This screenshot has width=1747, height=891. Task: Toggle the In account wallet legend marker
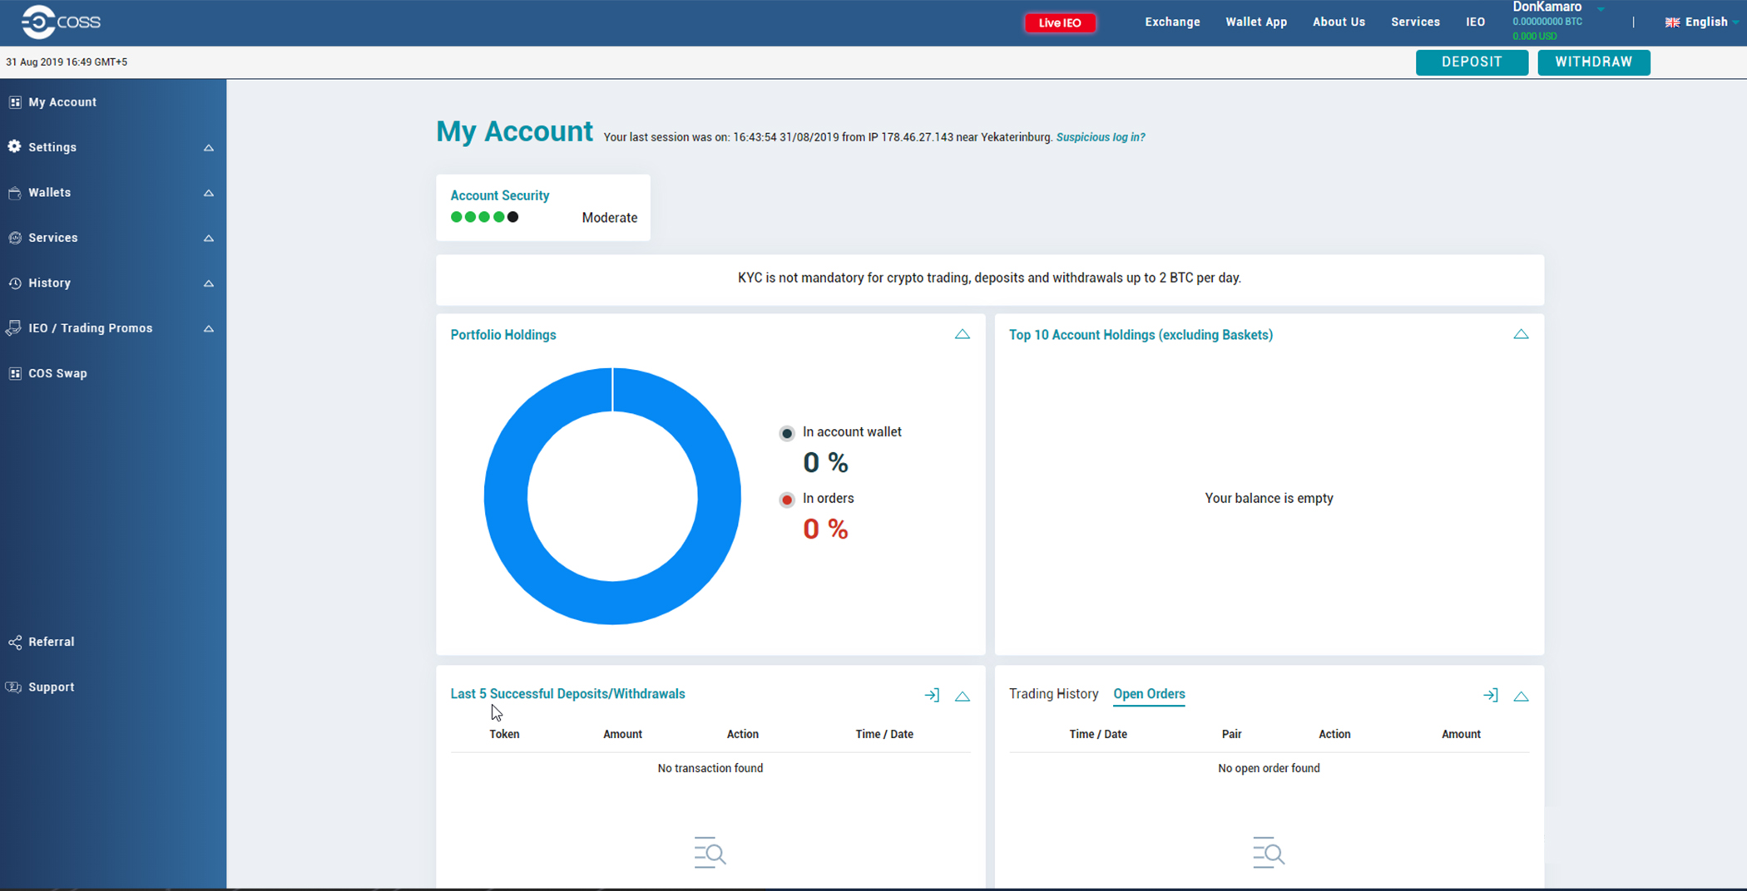787,433
